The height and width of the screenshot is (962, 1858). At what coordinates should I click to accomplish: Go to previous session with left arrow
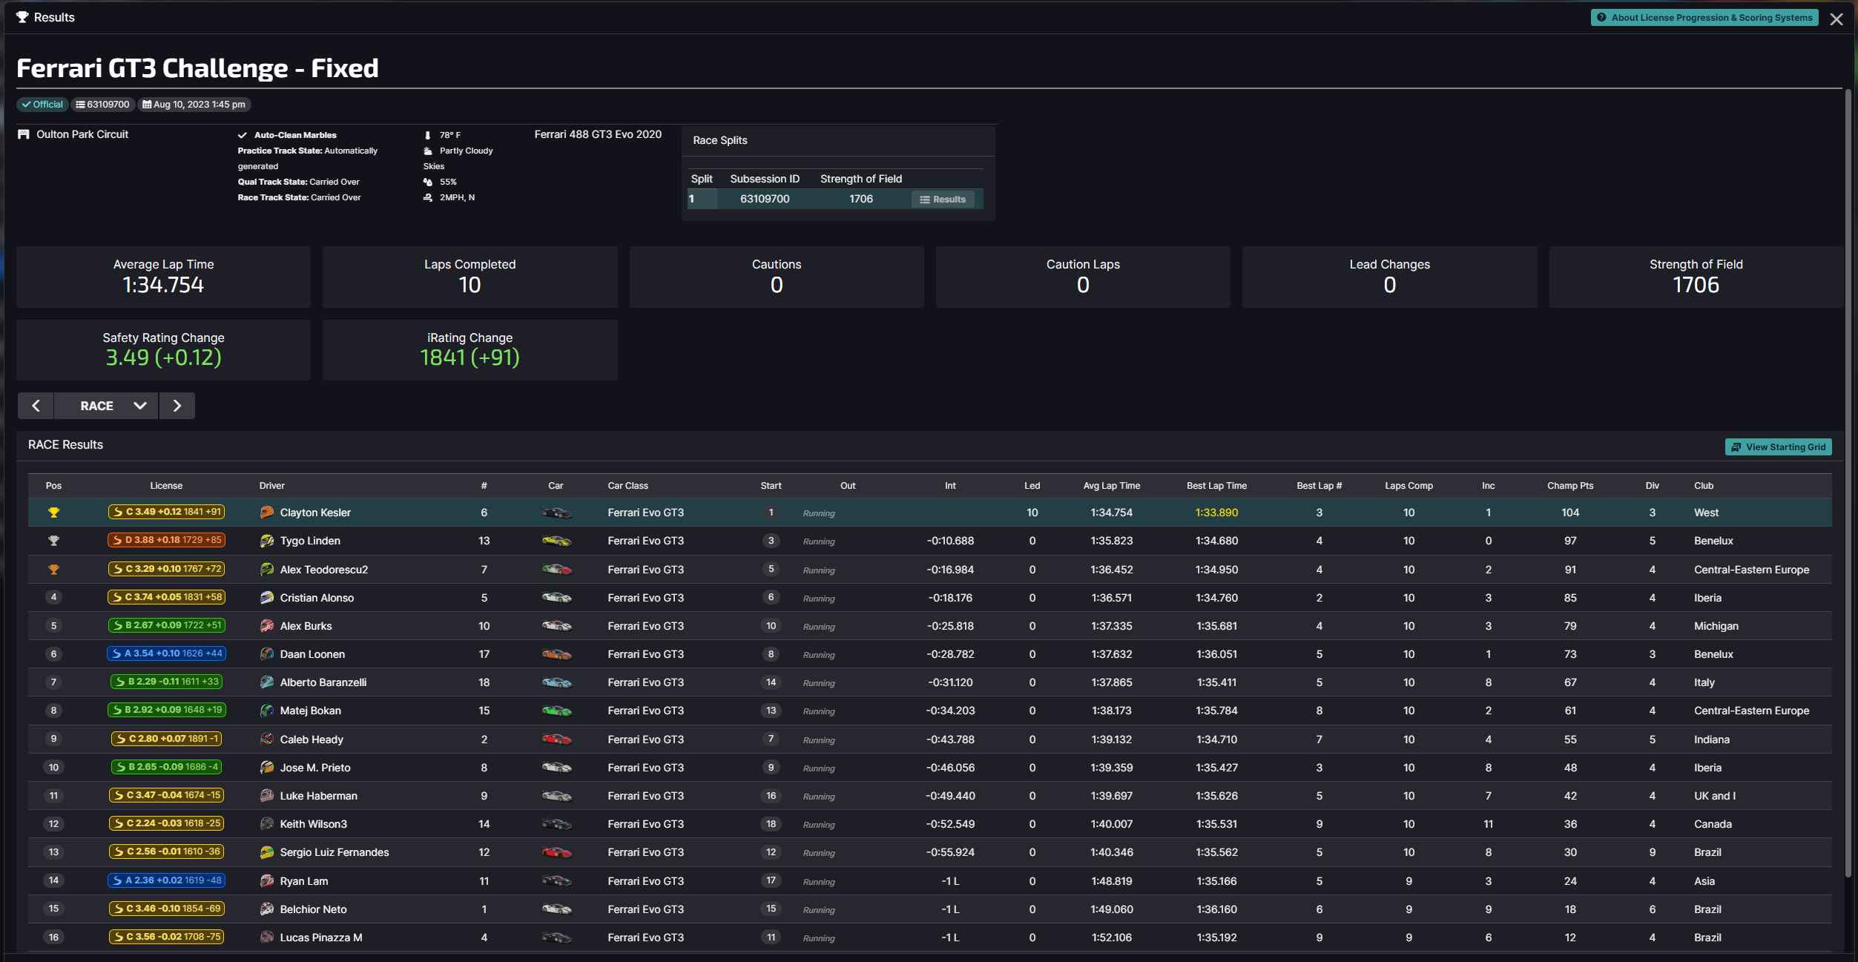[x=36, y=406]
